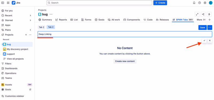The width and height of the screenshot is (214, 100).
Task: Click the bug project avatar in the header
Action: click(40, 14)
